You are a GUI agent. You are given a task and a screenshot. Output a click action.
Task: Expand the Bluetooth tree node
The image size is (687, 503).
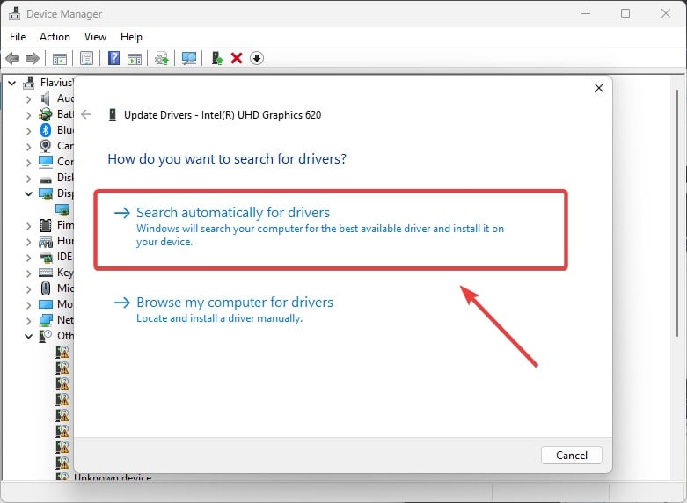28,130
